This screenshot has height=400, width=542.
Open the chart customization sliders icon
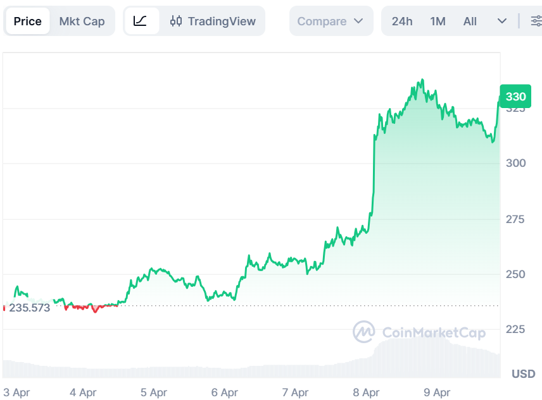[536, 21]
